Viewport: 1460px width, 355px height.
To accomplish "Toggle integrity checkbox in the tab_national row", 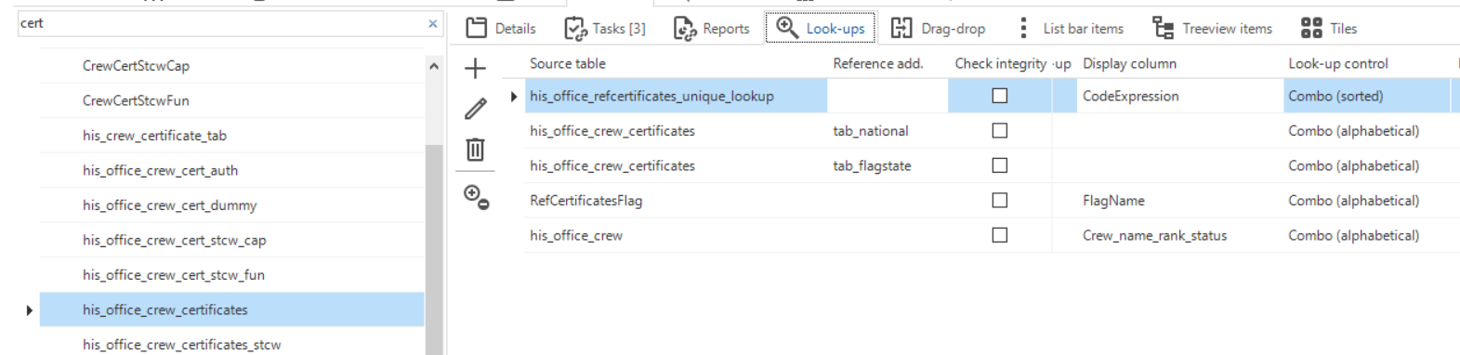I will tap(1000, 131).
